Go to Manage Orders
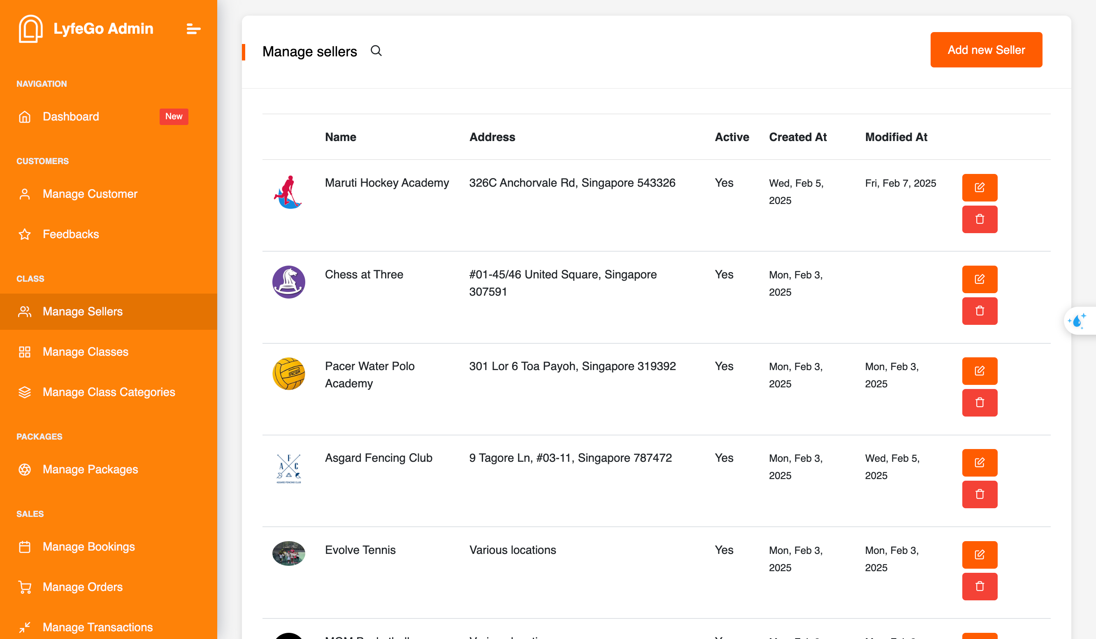Viewport: 1096px width, 639px height. pyautogui.click(x=83, y=587)
